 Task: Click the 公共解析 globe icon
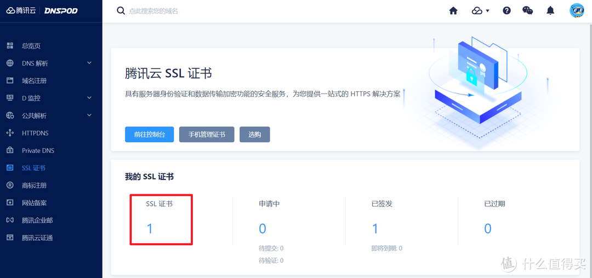coord(10,115)
